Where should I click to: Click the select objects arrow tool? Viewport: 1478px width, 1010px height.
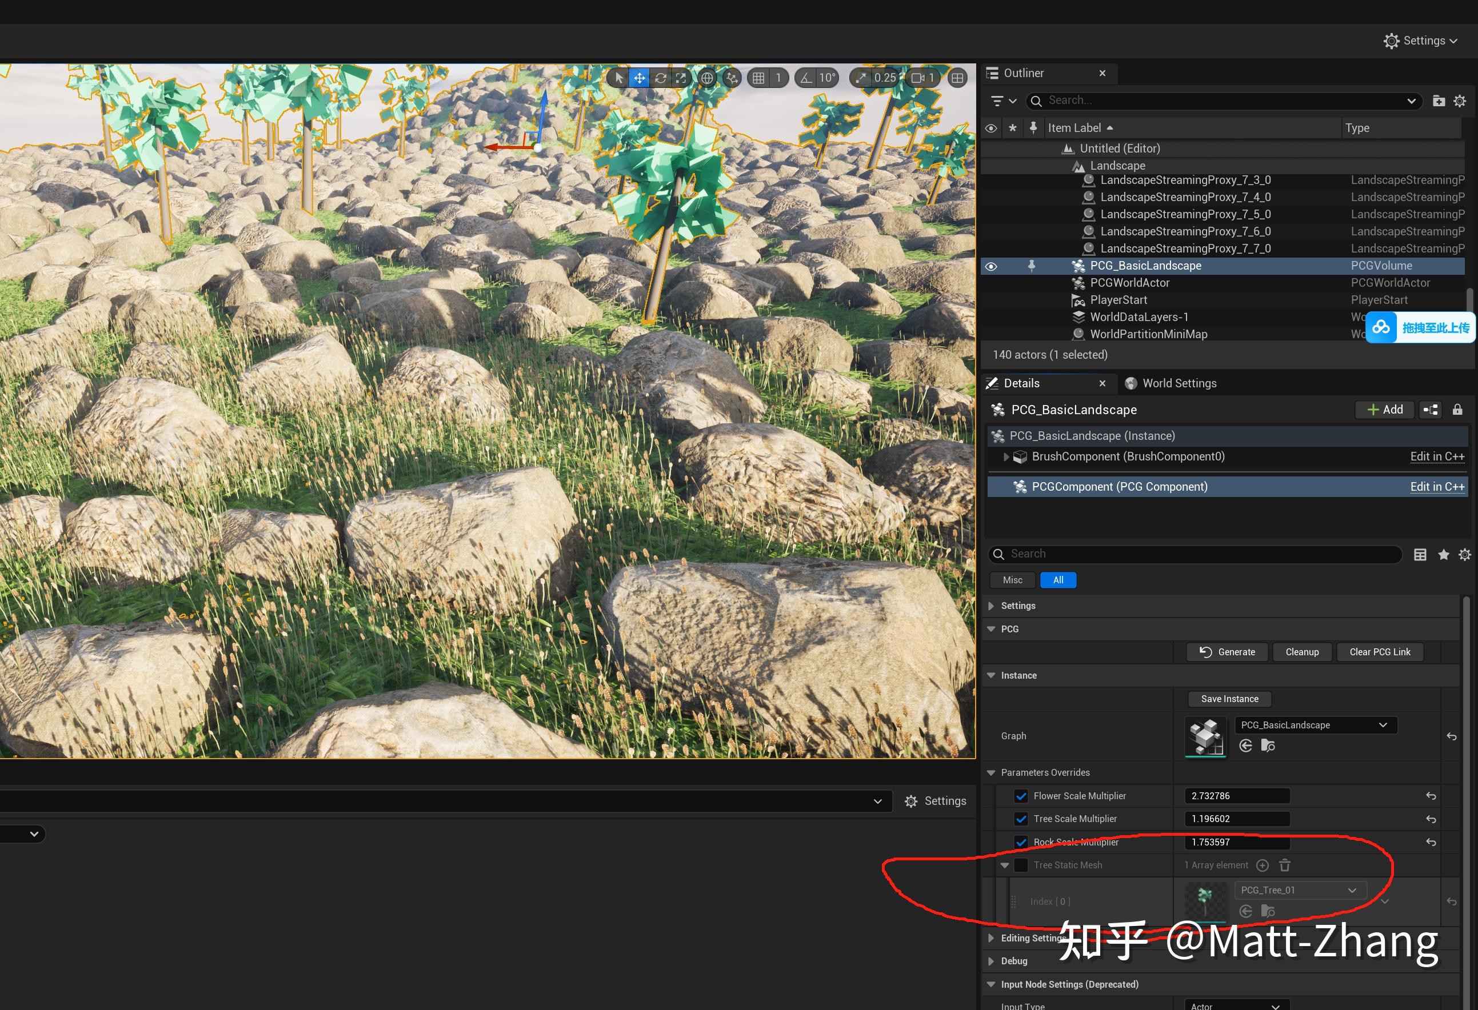point(619,78)
